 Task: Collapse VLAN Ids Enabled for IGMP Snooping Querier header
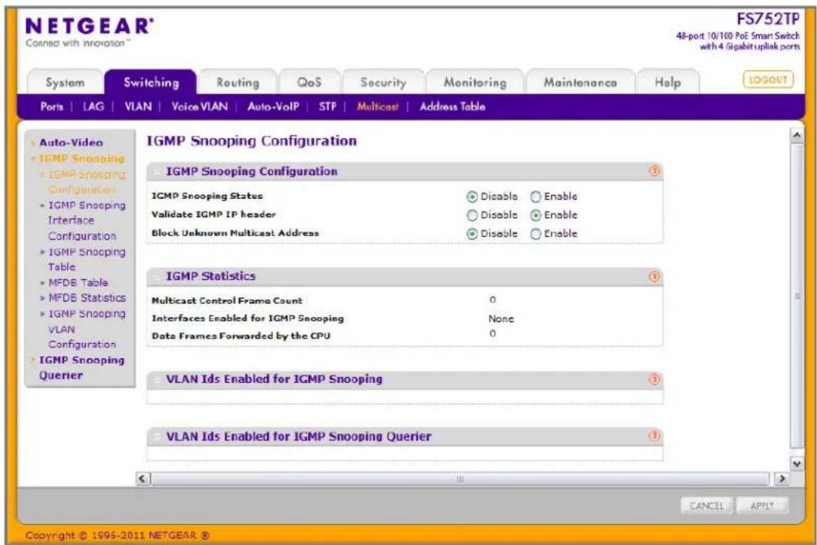(404, 436)
